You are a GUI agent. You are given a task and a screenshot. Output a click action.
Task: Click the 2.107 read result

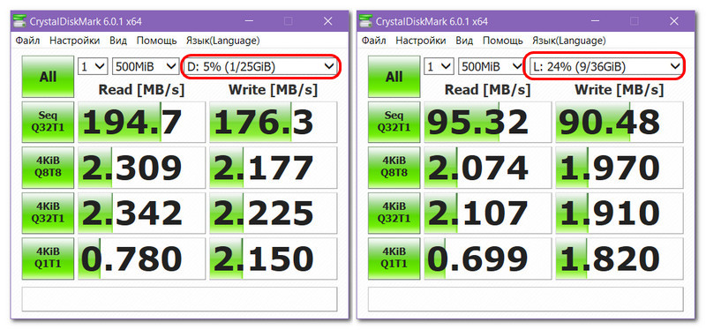488,213
